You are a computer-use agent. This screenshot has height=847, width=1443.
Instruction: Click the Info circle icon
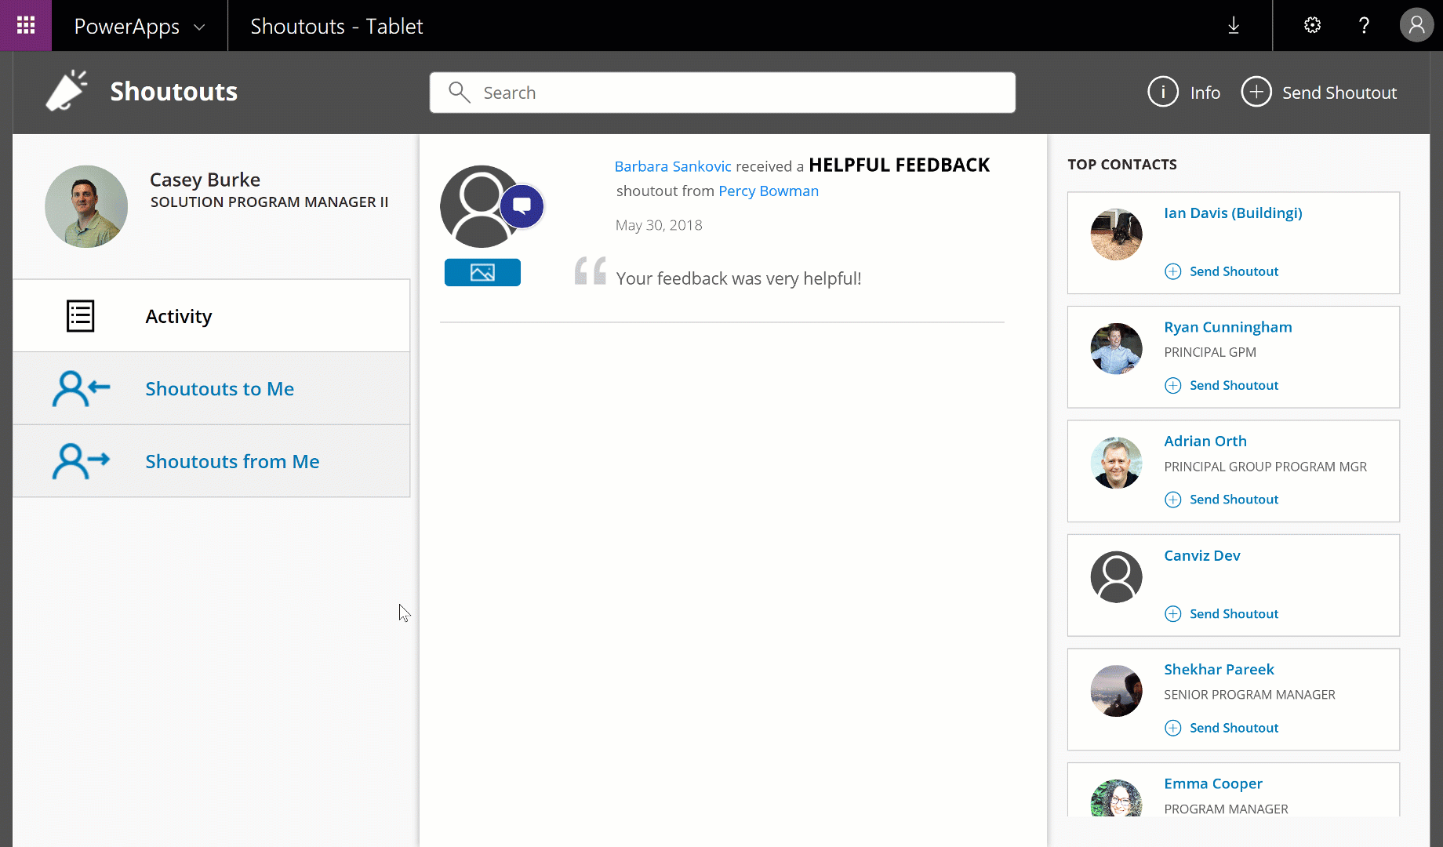coord(1163,93)
